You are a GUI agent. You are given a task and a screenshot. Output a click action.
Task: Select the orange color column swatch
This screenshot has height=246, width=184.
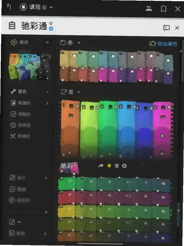pyautogui.click(x=70, y=129)
